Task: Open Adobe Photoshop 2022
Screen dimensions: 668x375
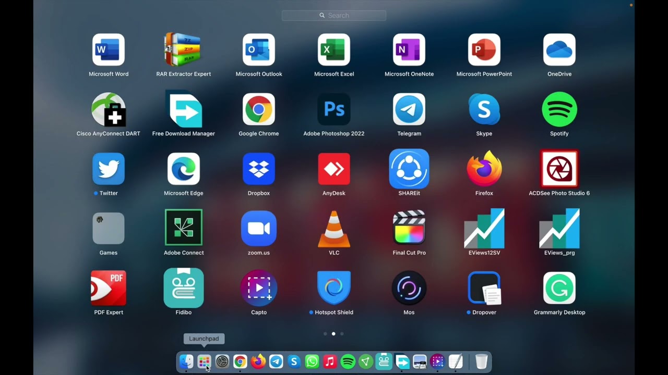Action: (334, 109)
